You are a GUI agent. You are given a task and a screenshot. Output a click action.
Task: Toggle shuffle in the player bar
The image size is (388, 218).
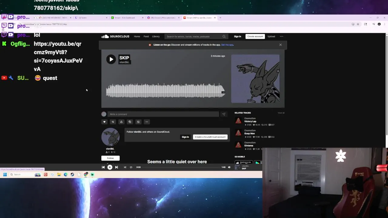click(125, 167)
